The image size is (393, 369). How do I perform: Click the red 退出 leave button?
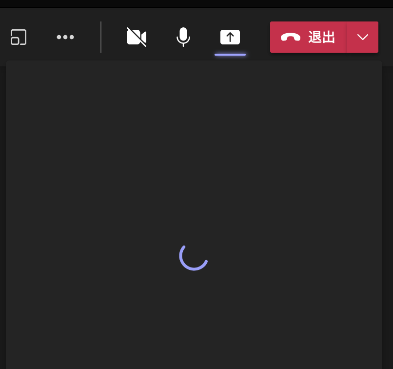(x=309, y=37)
